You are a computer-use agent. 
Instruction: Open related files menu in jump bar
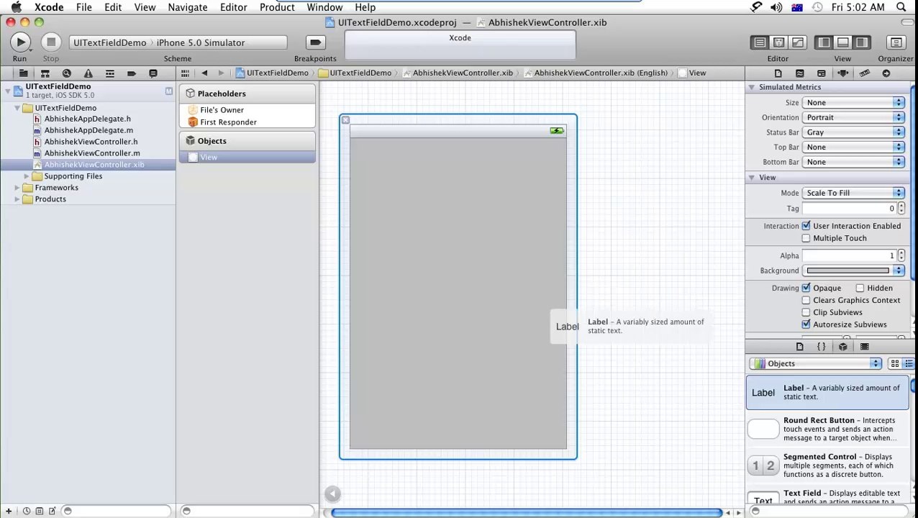click(x=186, y=73)
